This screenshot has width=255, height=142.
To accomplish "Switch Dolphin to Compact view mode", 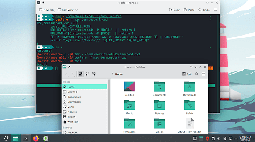I will pos(87,74).
